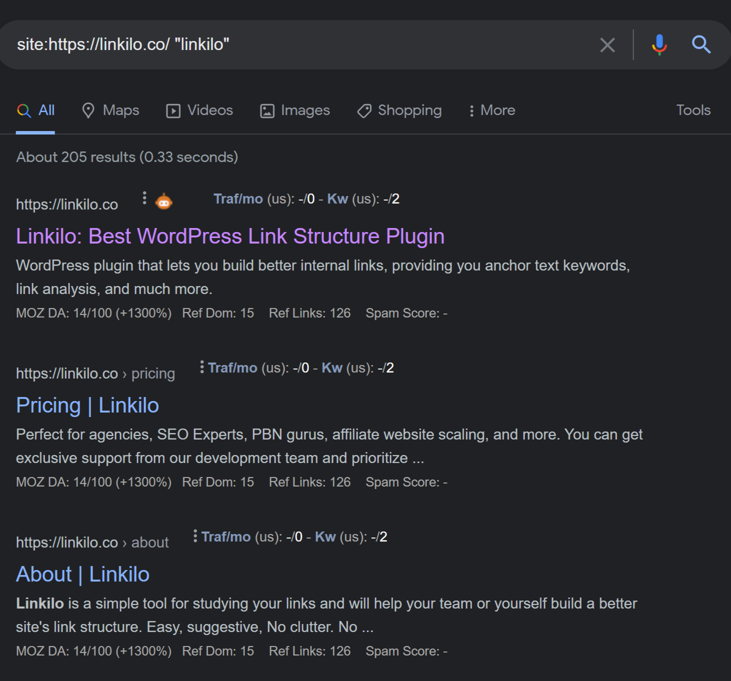Viewport: 731px width, 681px height.
Task: Click 'Ref Links: 126' under first result
Action: 310,313
